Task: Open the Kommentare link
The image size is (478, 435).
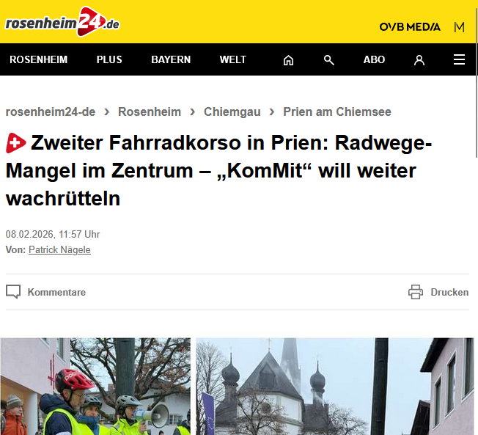Action: pos(56,292)
